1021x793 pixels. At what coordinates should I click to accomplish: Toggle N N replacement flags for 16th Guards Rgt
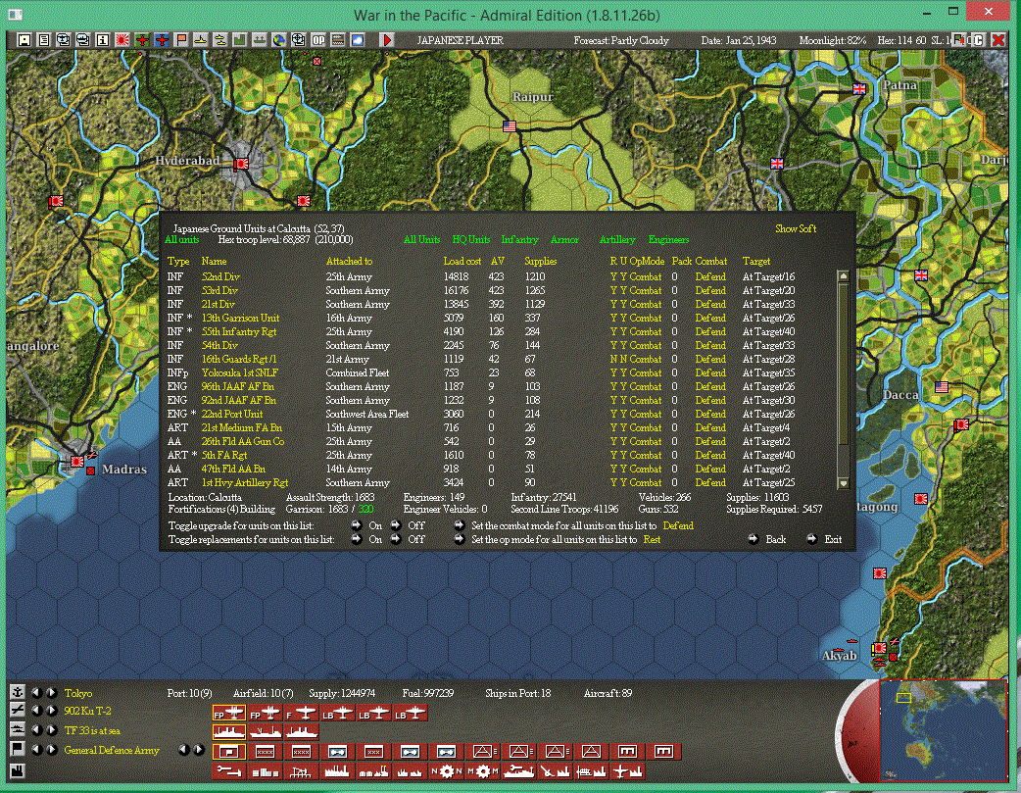tap(618, 359)
